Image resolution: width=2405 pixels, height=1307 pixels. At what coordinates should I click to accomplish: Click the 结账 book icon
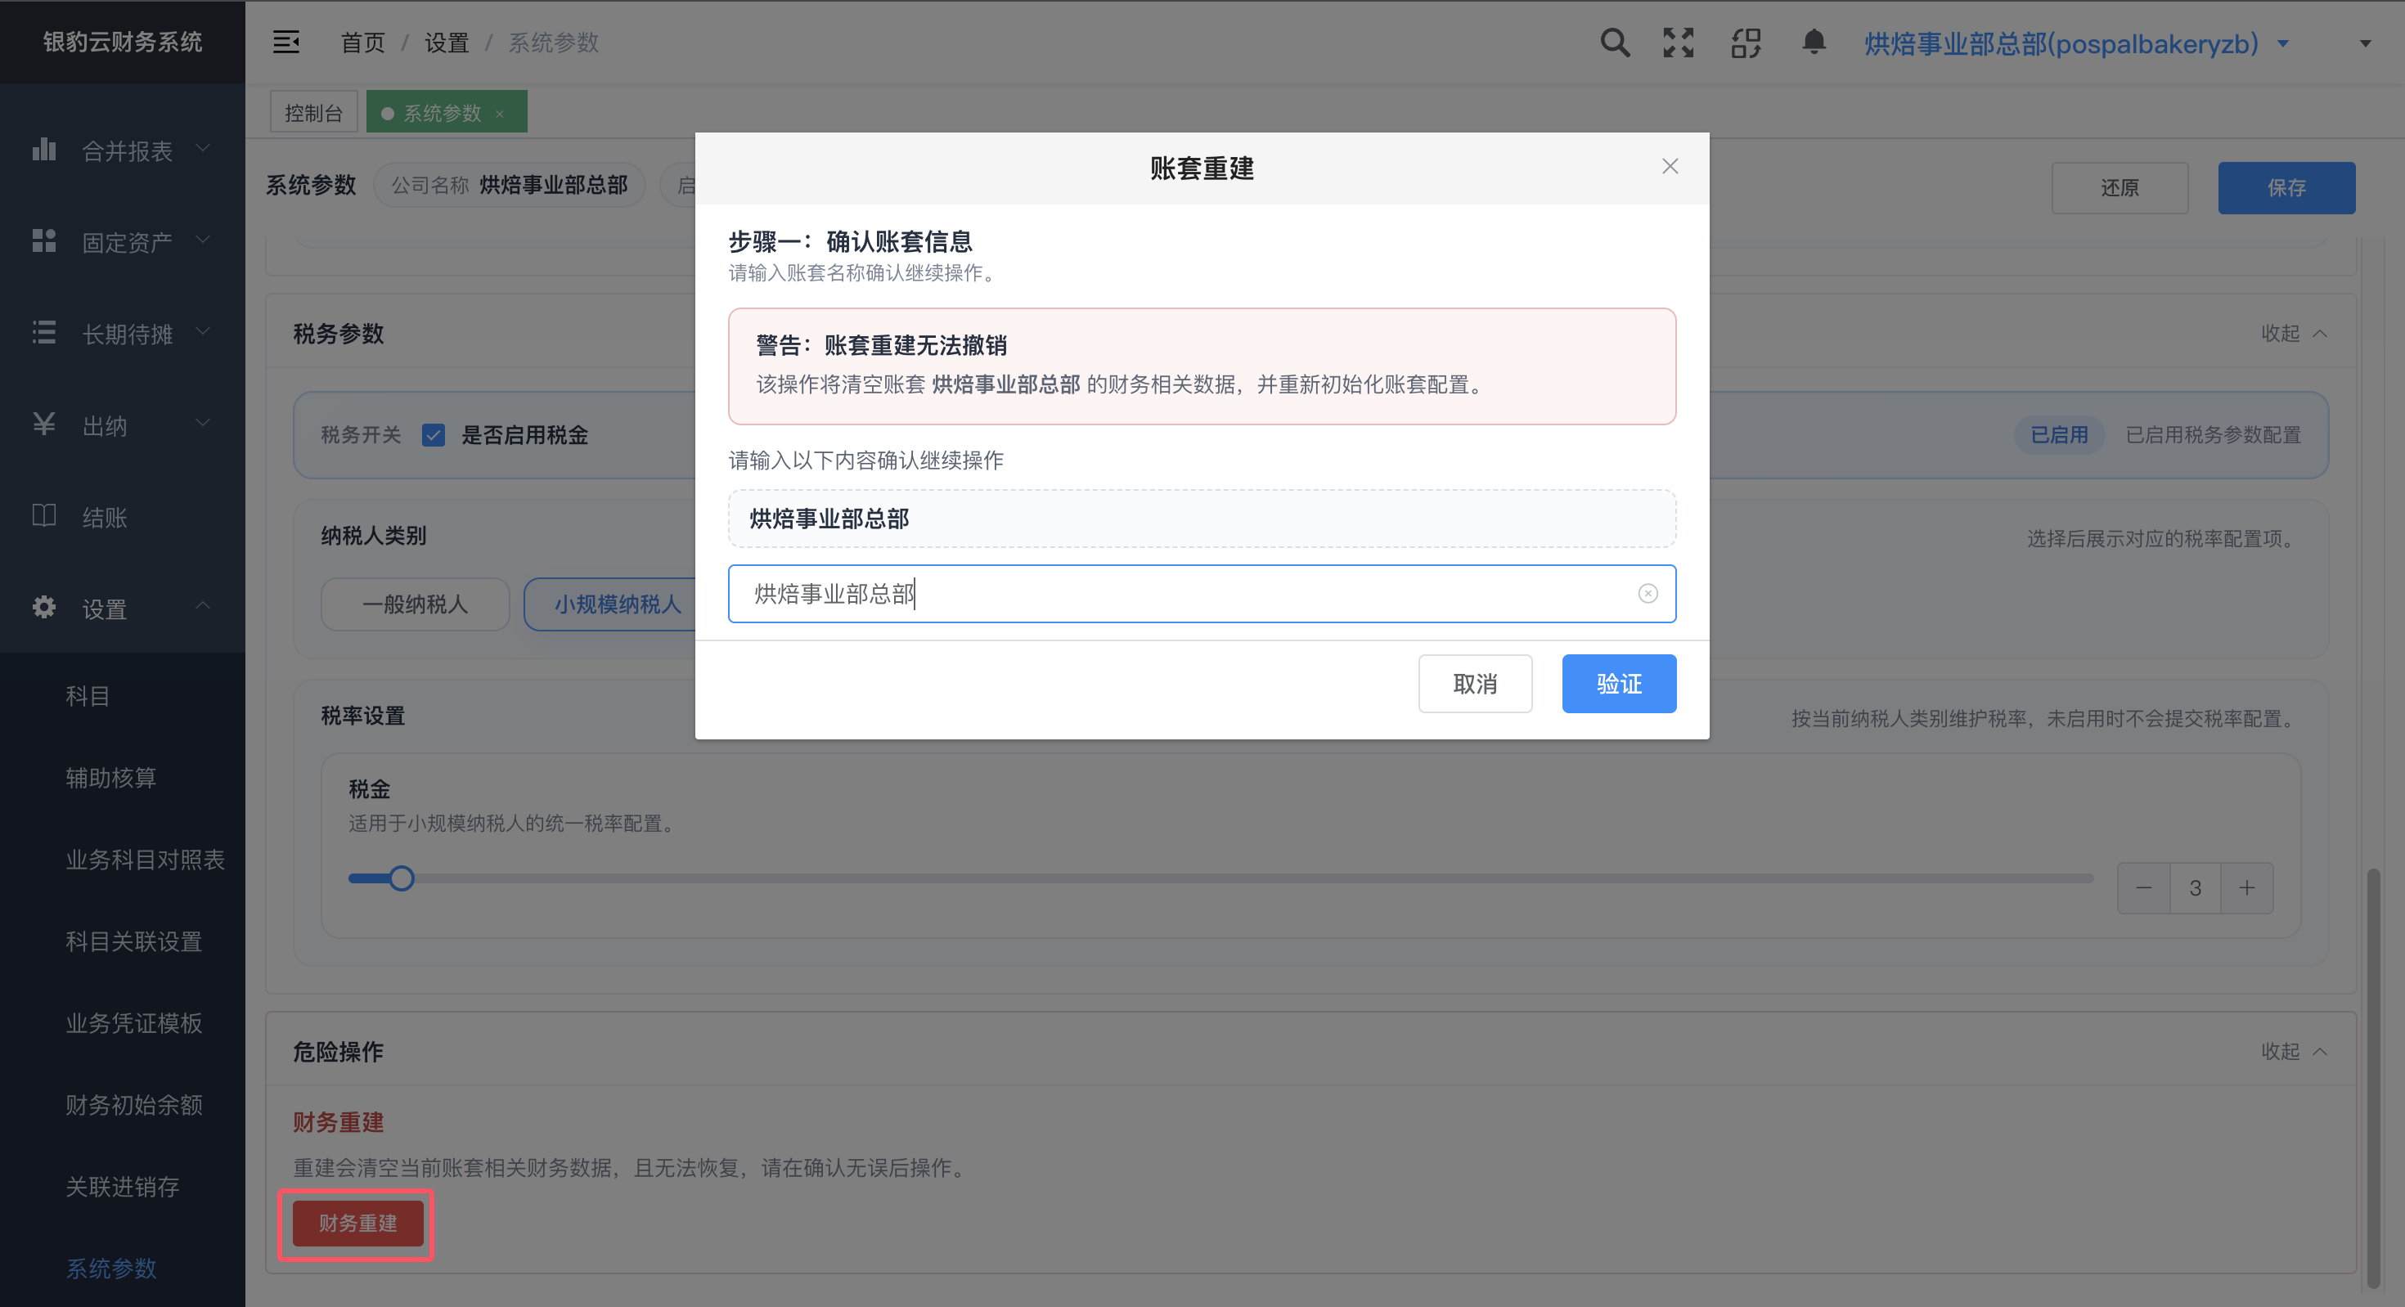click(44, 515)
